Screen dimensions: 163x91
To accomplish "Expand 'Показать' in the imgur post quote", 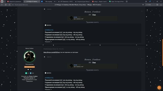I will coord(48,89).
